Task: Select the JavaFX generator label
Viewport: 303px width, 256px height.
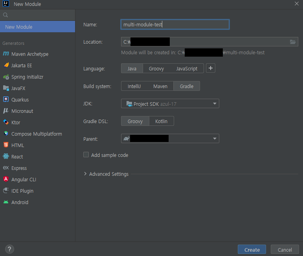Action: coord(18,88)
